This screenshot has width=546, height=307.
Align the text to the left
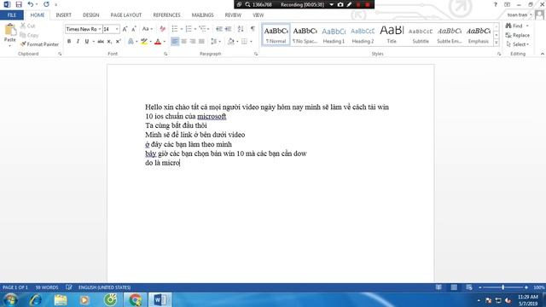point(175,42)
